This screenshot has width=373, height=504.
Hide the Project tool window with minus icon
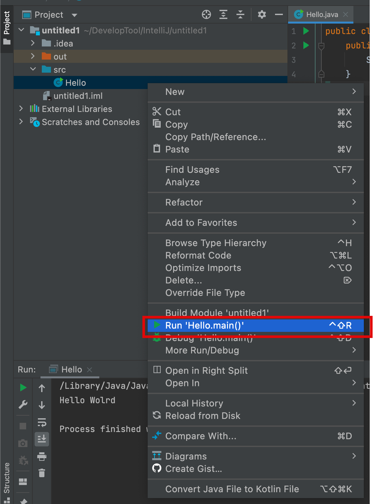click(x=279, y=14)
